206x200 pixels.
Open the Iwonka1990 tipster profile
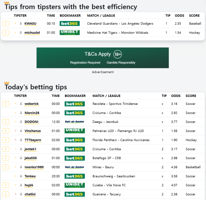[x=34, y=167]
